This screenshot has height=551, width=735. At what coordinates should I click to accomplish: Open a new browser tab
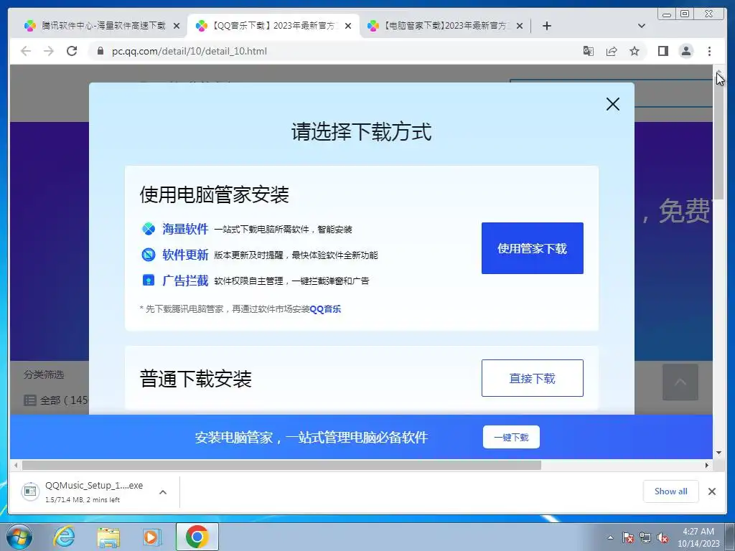(546, 26)
